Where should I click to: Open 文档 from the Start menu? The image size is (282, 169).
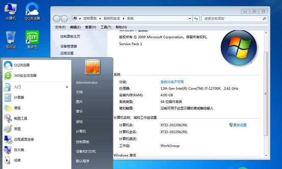[79, 92]
